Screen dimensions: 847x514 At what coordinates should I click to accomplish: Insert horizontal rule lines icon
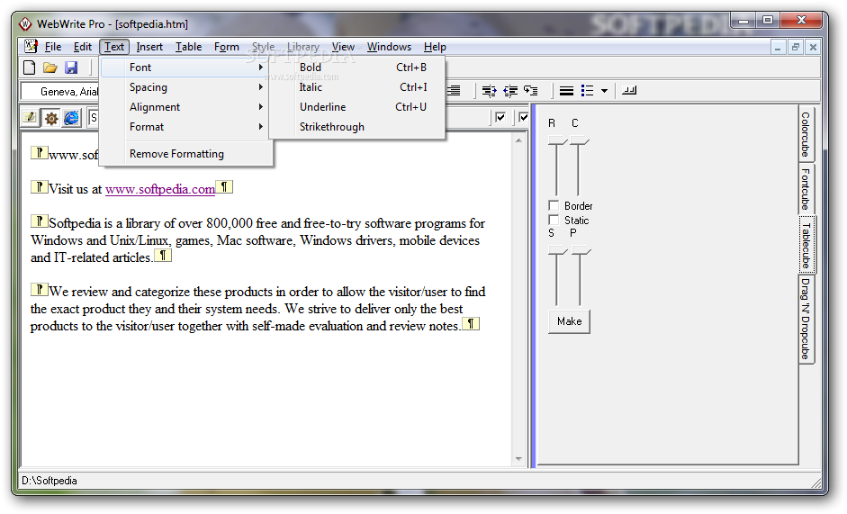[x=566, y=91]
